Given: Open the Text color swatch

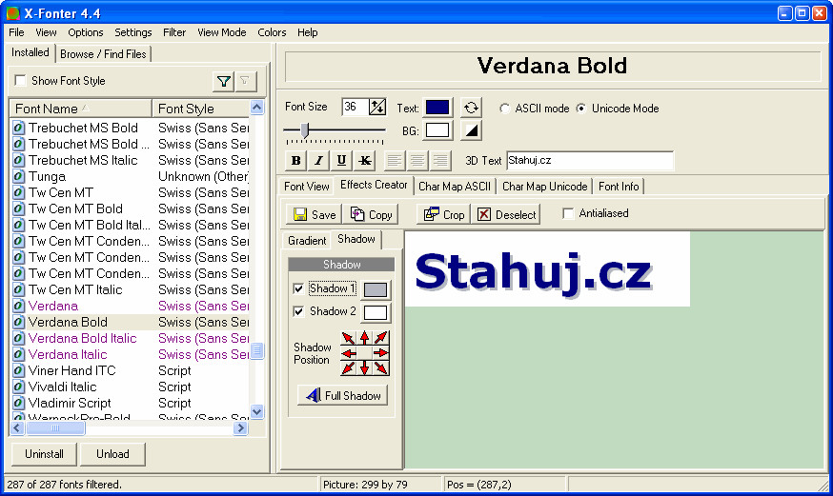Looking at the screenshot, I should click(437, 108).
